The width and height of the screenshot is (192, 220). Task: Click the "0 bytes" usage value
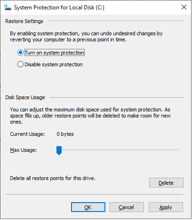(x=65, y=134)
